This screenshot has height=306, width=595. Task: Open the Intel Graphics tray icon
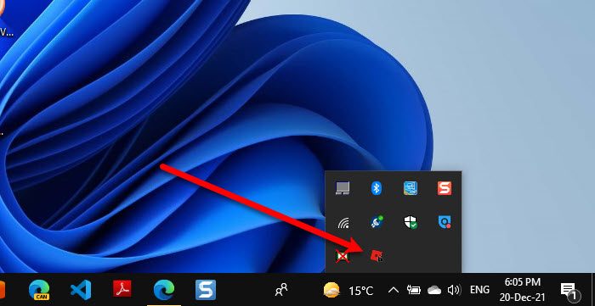click(411, 188)
